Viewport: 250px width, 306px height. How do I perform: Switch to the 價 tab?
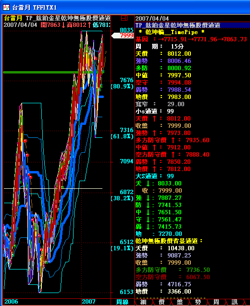pyautogui.click(x=162, y=302)
